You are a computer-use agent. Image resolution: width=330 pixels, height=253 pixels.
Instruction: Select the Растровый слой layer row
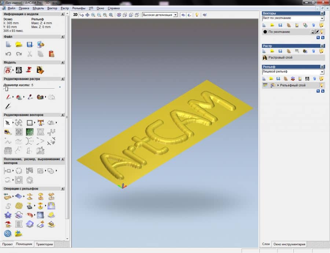[293, 57]
